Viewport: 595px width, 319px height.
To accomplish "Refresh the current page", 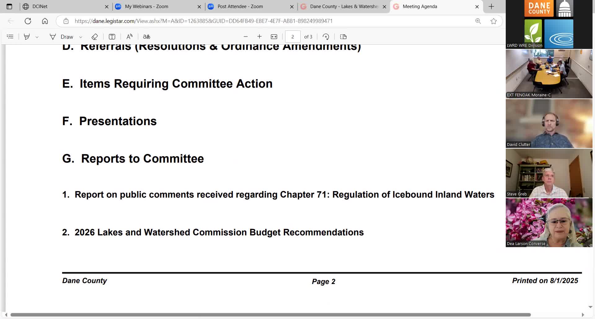I will [28, 21].
